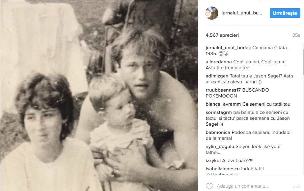The width and height of the screenshot is (304, 191).
Task: Open rruubbeennss17 commenter profile
Action: click(223, 90)
